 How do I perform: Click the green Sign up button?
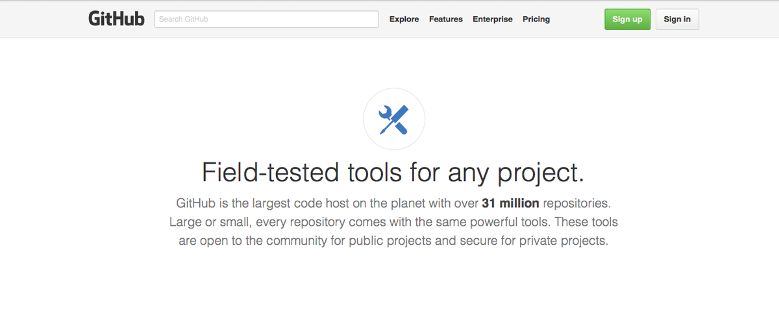click(x=627, y=19)
